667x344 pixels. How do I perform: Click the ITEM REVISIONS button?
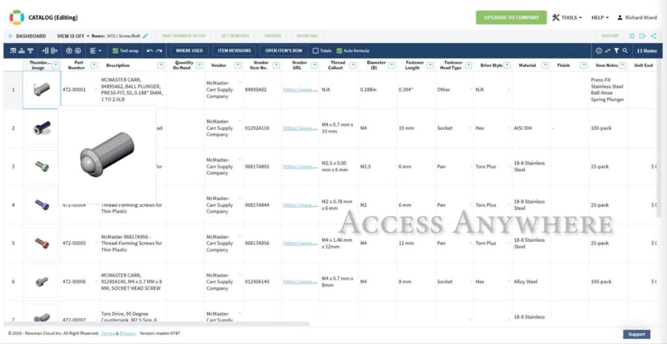click(x=234, y=51)
